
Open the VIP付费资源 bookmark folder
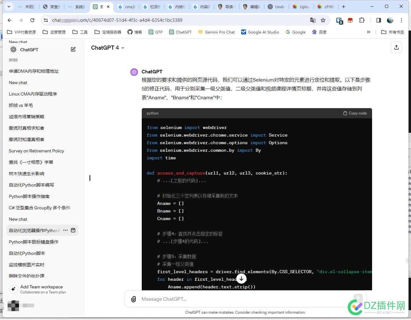(x=22, y=32)
